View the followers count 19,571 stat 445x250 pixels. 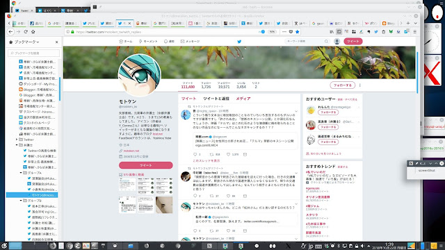(224, 85)
